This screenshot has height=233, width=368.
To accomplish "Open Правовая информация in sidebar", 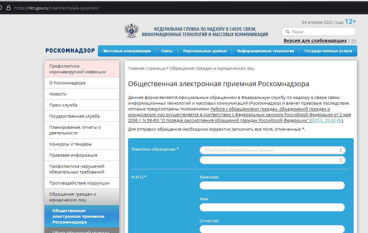I will 82,155.
